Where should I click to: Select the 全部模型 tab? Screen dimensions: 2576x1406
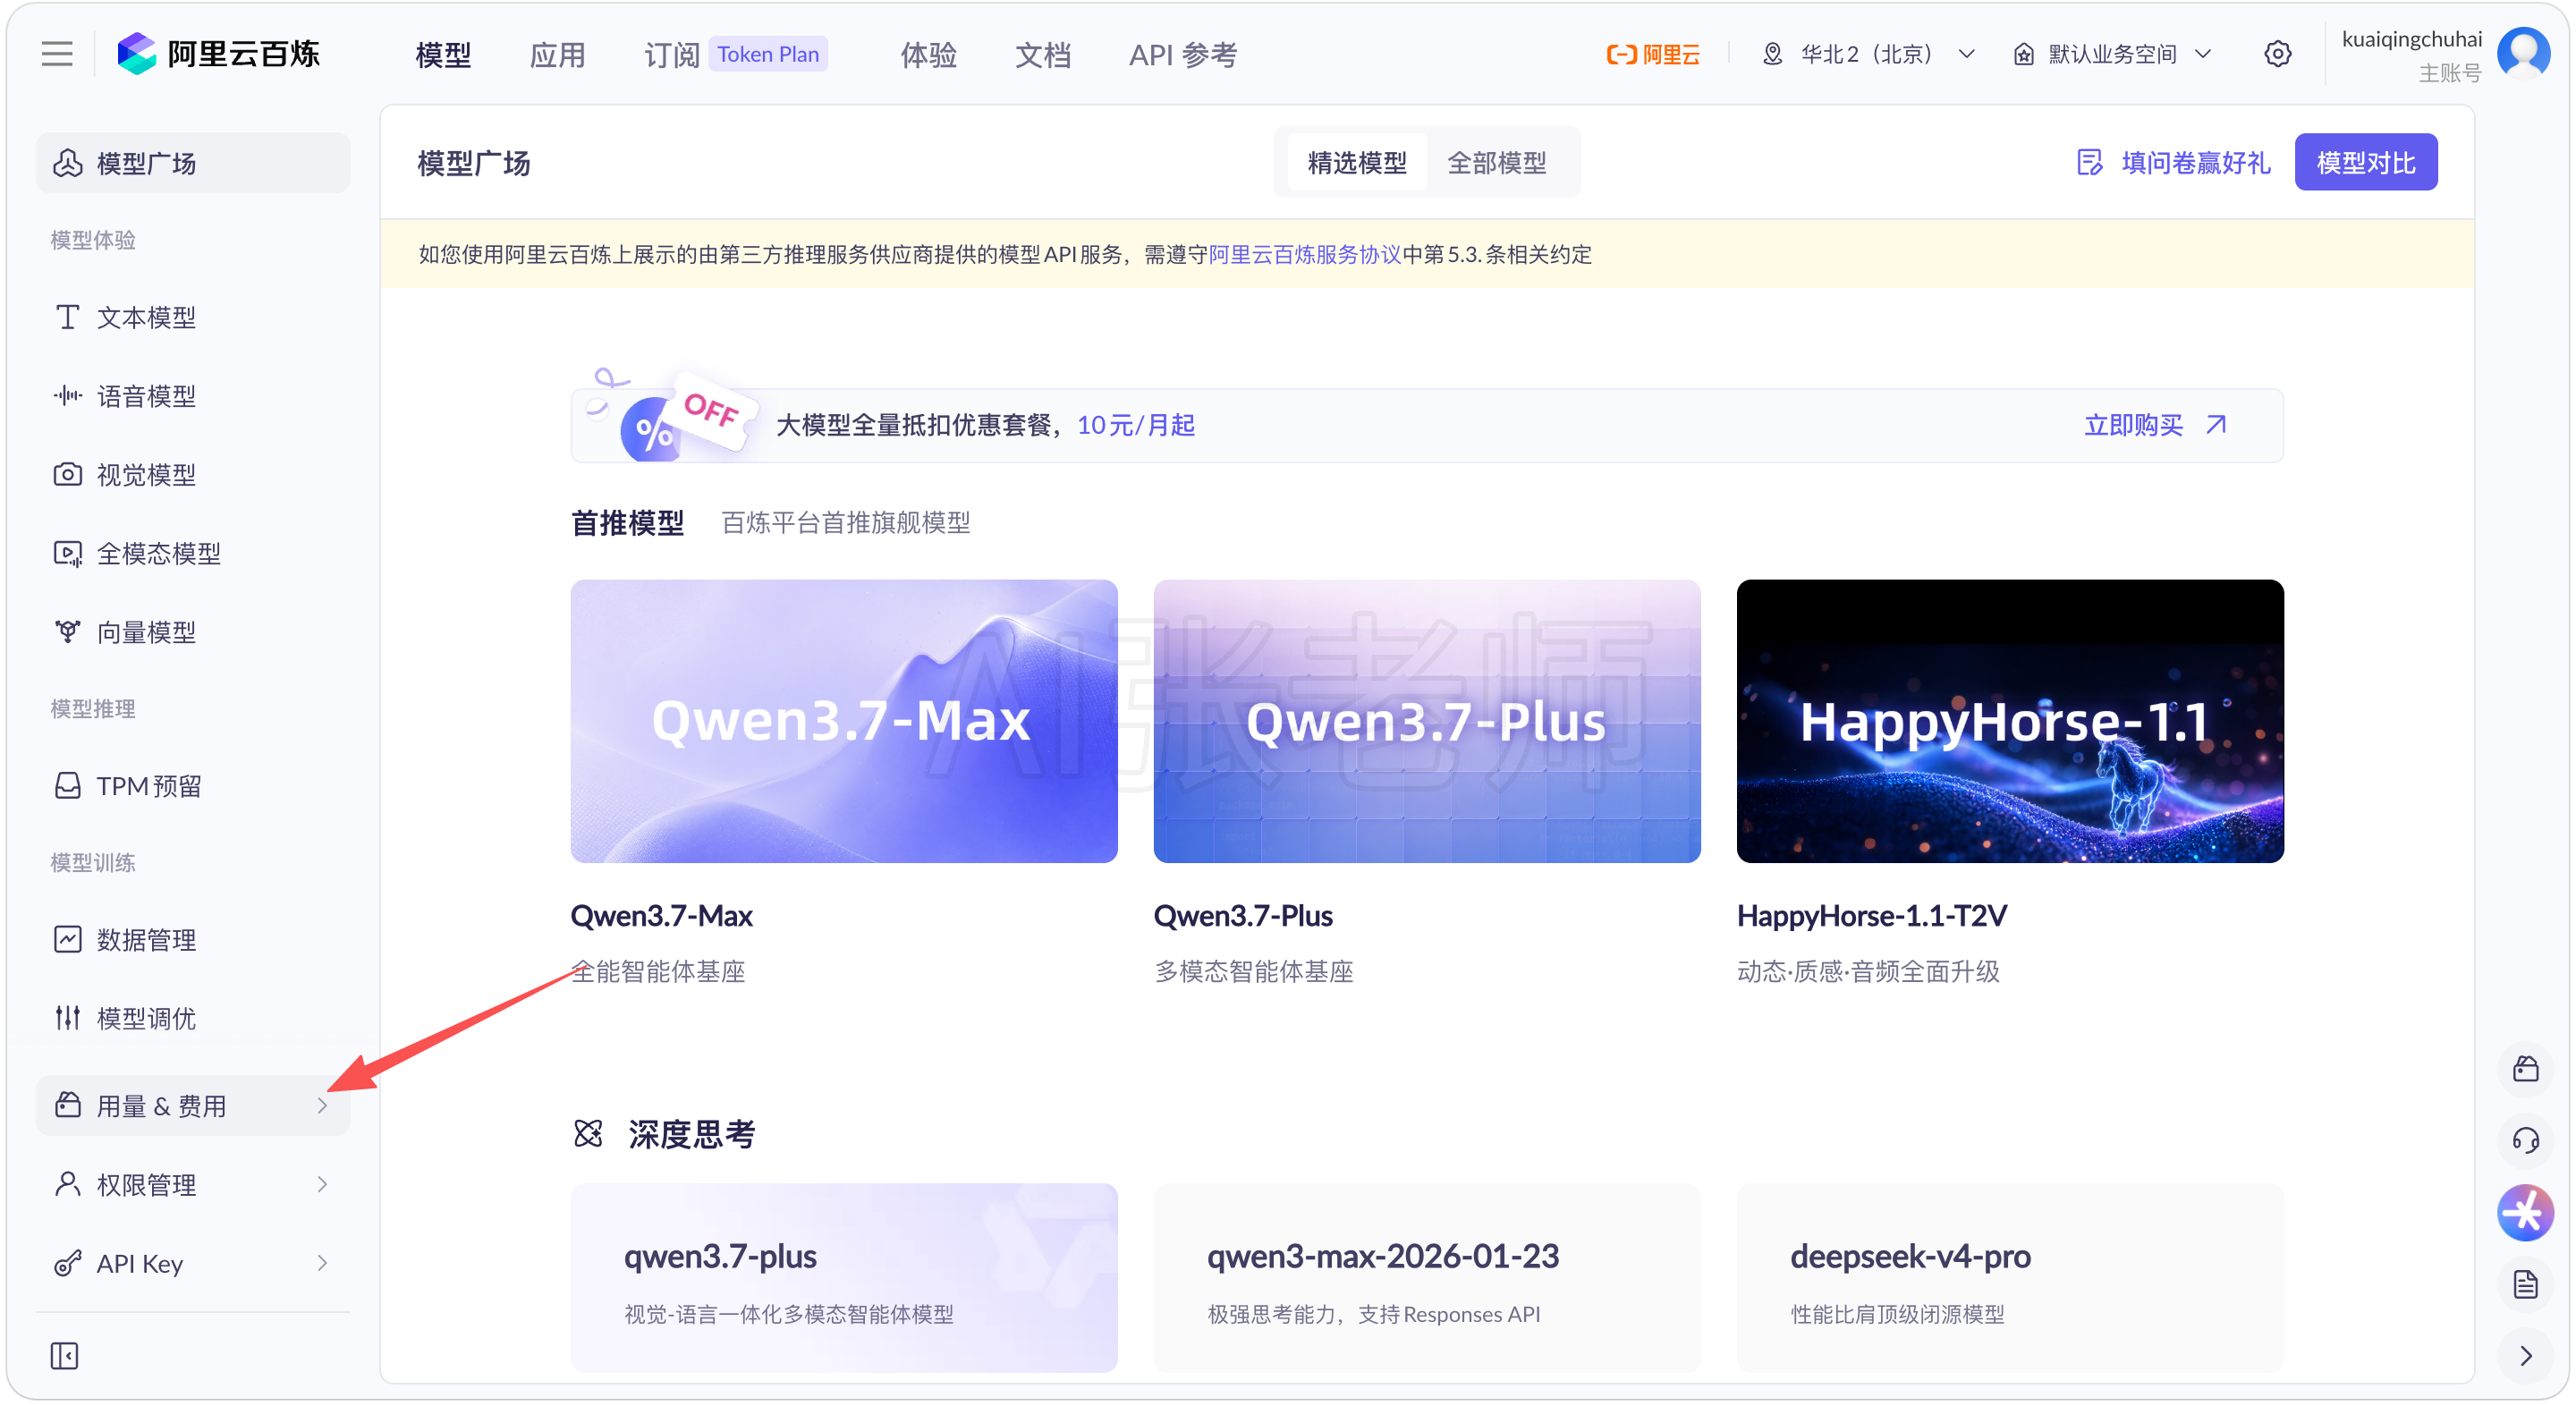[1497, 162]
